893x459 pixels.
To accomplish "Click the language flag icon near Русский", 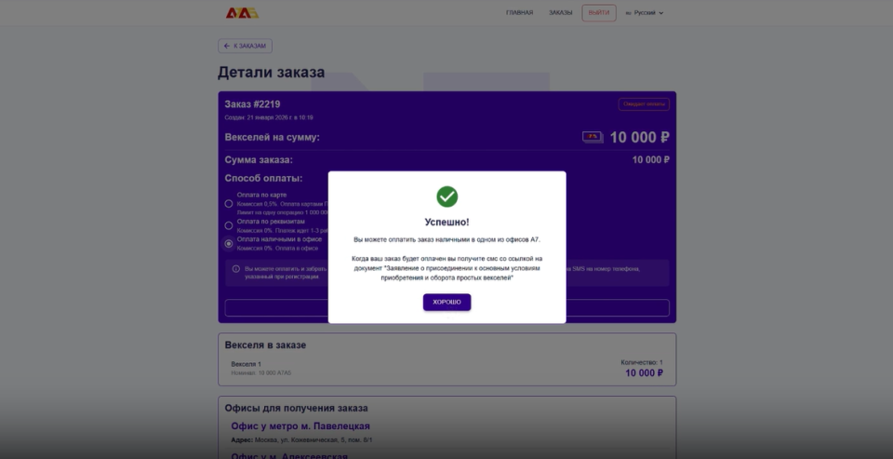I will point(629,12).
